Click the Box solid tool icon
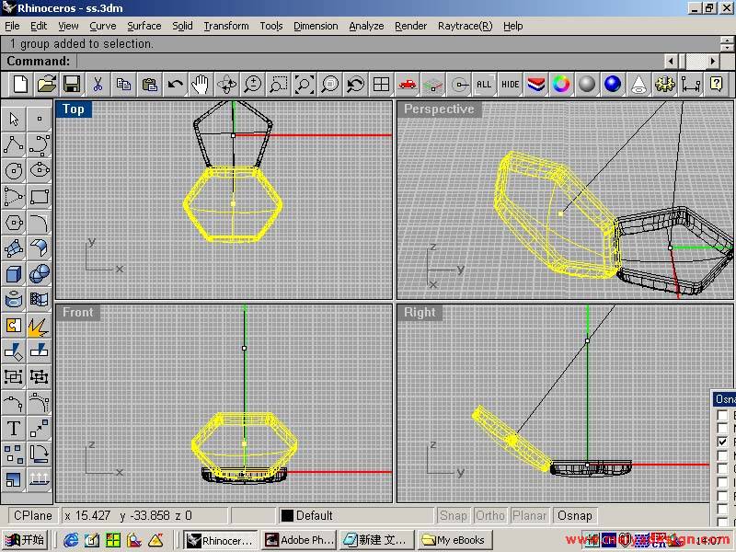This screenshot has height=552, width=736. 14,273
